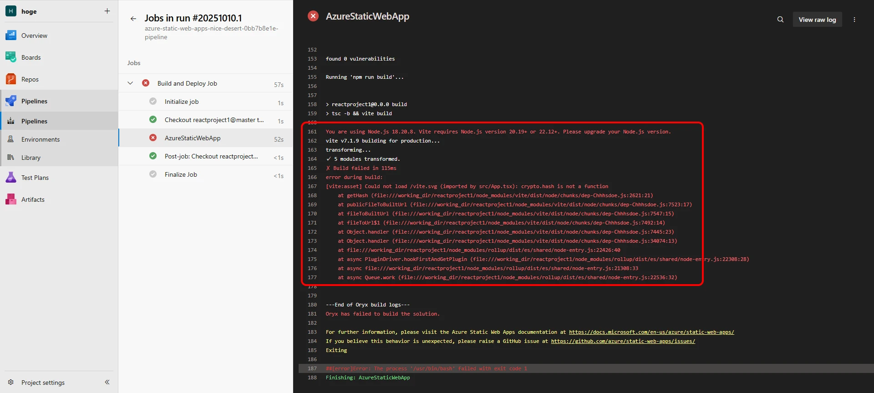This screenshot has width=874, height=393.
Task: Collapse the Build and Deploy Job group
Action: 130,83
